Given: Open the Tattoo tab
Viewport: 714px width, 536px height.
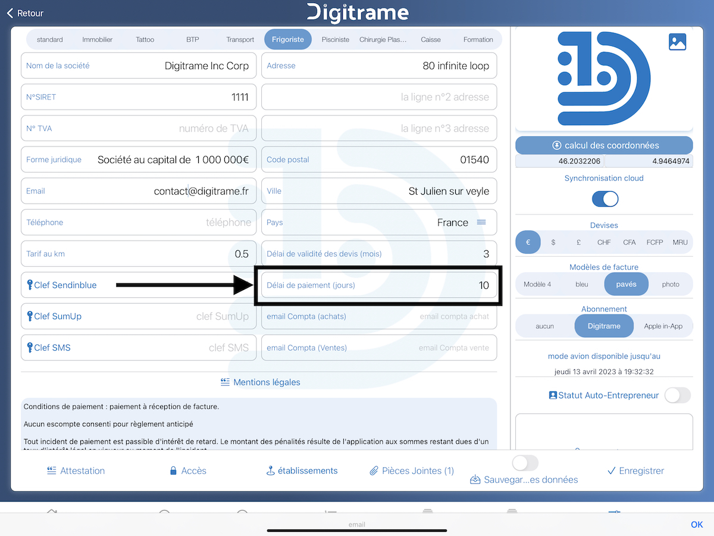Looking at the screenshot, I should [145, 39].
